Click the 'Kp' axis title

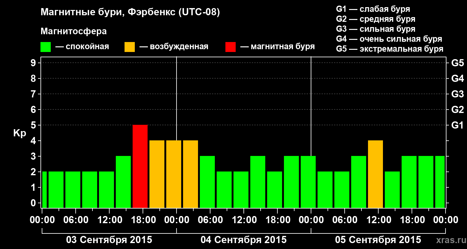[20, 133]
